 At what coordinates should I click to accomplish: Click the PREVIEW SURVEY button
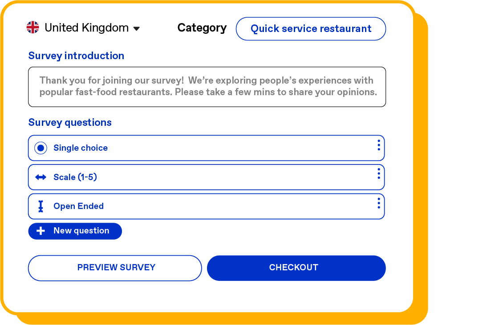[x=115, y=268]
